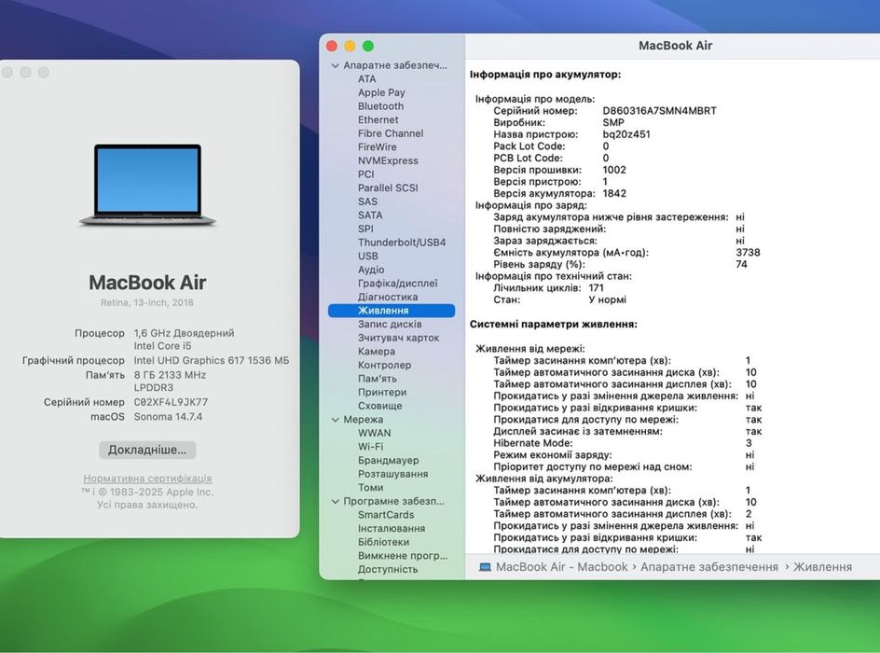
Task: Select USB in the sidebar
Action: pyautogui.click(x=368, y=256)
